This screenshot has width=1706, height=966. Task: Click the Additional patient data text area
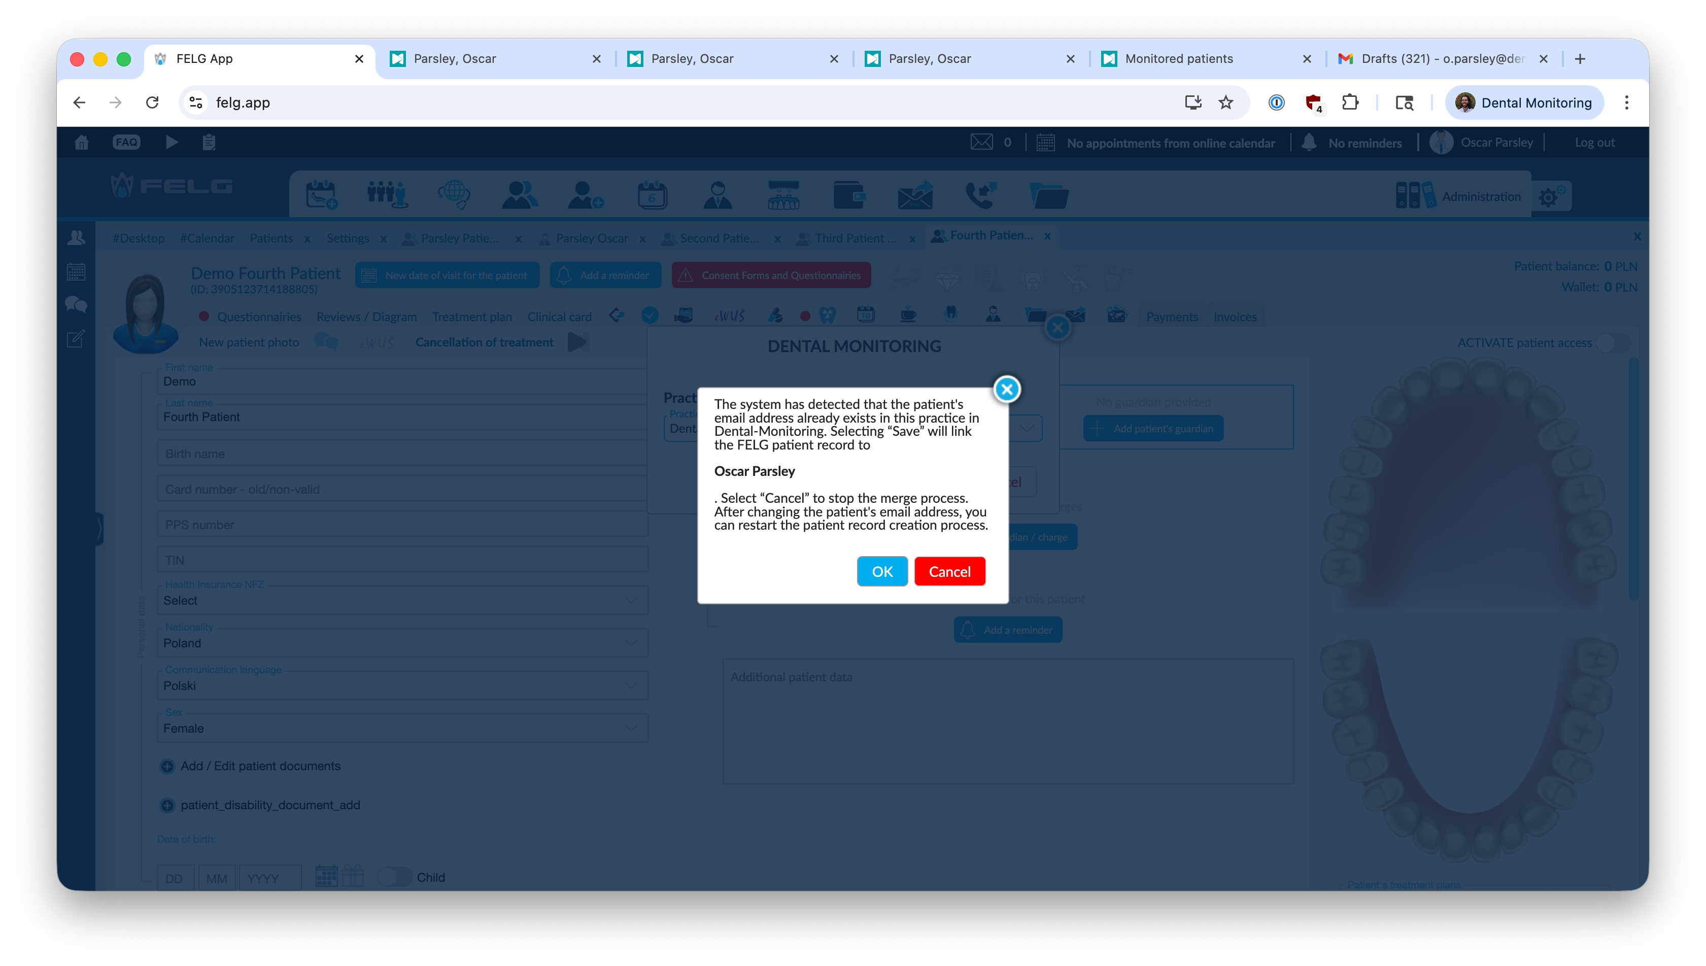(x=1007, y=721)
